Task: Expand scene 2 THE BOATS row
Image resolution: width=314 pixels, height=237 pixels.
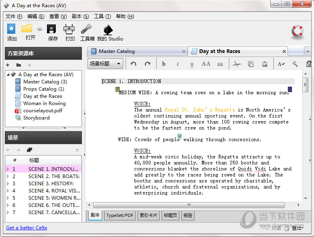Action: click(x=8, y=176)
